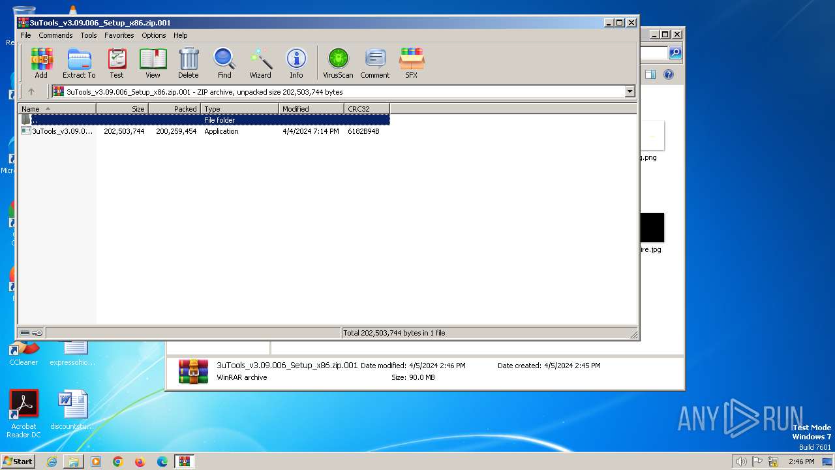This screenshot has height=470, width=835.
Task: Sort by the Modified column header
Action: coord(311,109)
